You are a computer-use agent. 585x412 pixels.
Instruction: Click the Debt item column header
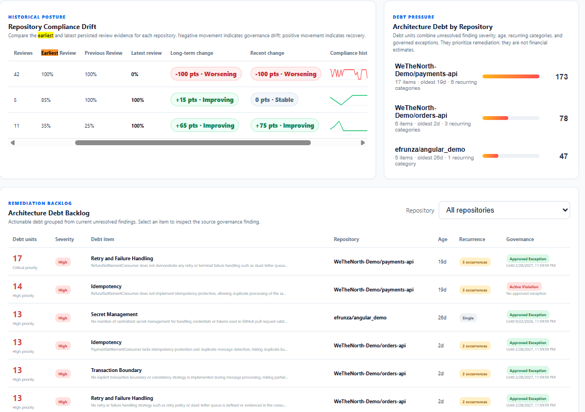(103, 239)
